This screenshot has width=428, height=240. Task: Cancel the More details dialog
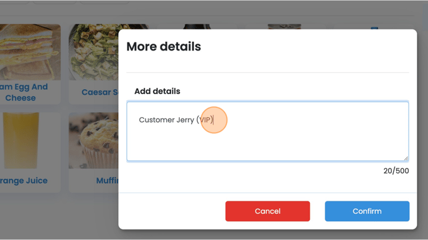tap(267, 211)
